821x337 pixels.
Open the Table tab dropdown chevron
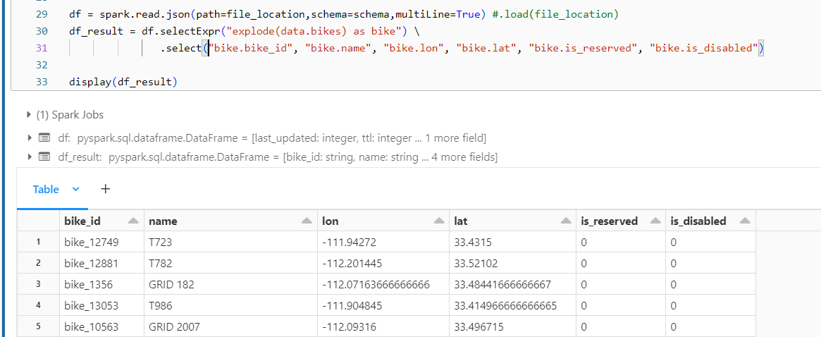coord(75,189)
